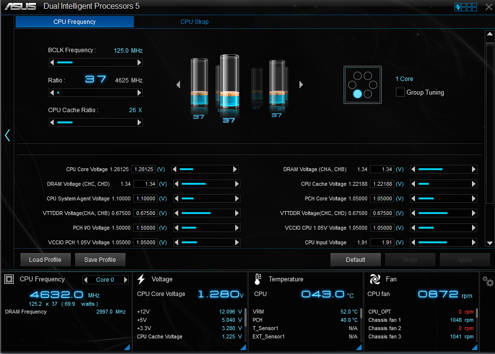
Task: Switch to the CPU Frequency tab
Action: point(75,22)
